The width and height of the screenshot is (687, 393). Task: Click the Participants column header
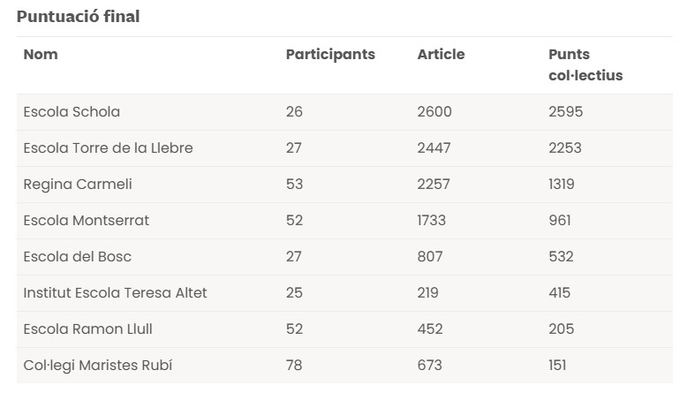(x=330, y=54)
